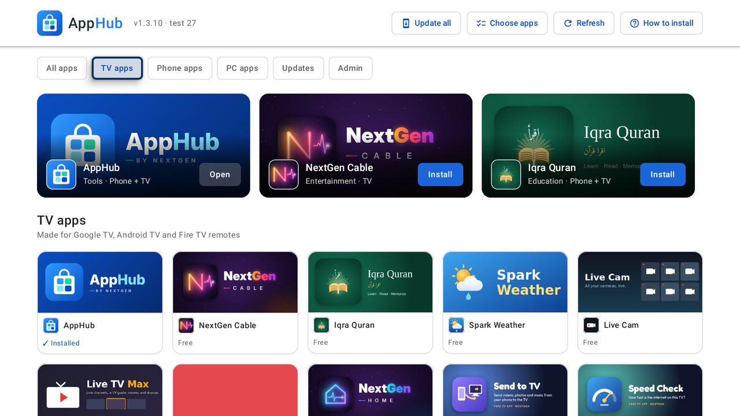Switch to the All apps tab
Screen dimensions: 740x416
pyautogui.click(x=62, y=68)
